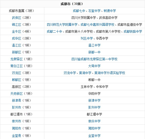Open 成都七中嘉祥外国语学校 link
Viewport: 145px width, 139px height.
[x=97, y=25]
